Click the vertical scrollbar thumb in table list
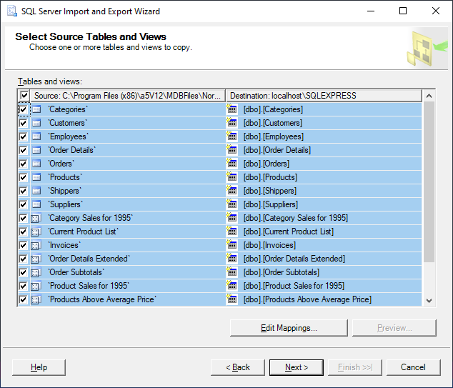Screen dimensions: 453x388 429,182
